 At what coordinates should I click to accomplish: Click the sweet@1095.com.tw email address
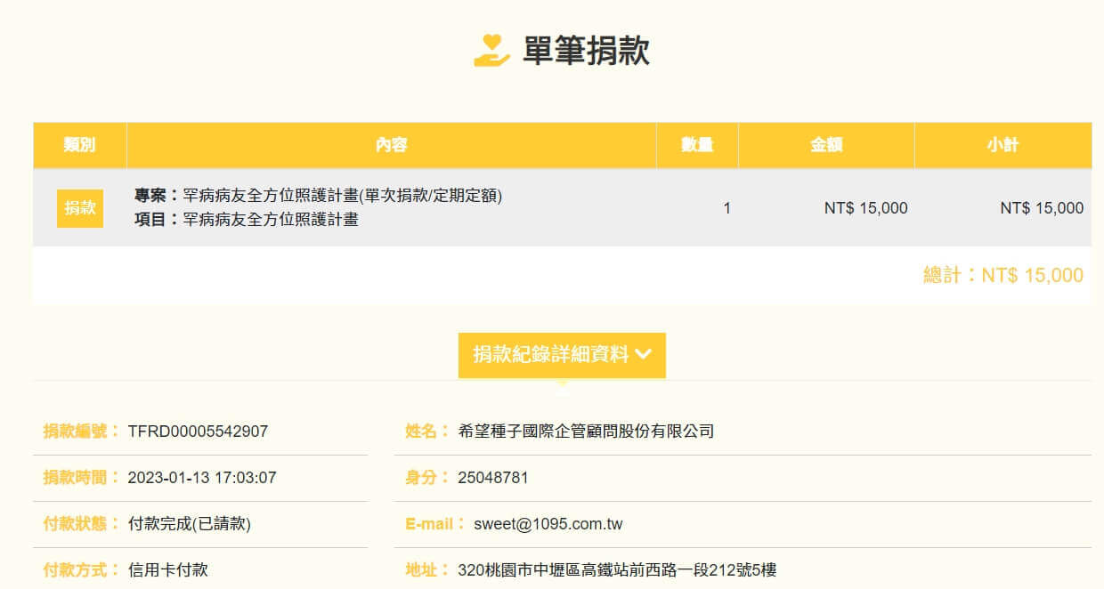pos(548,524)
